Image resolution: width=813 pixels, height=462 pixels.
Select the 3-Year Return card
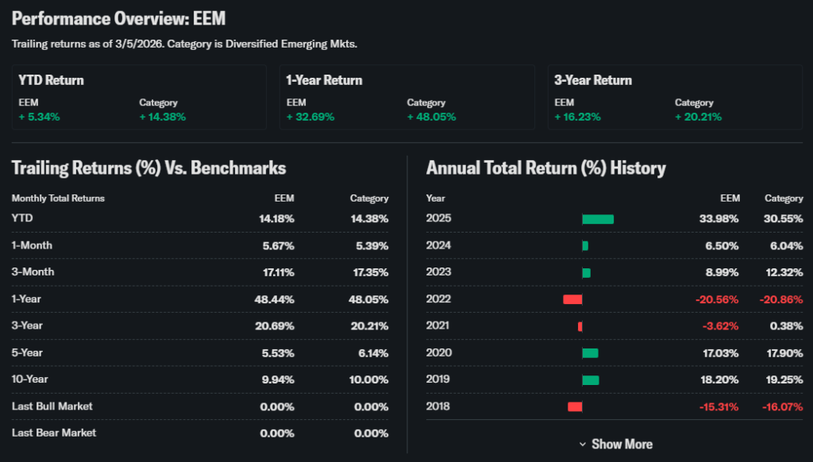point(674,97)
